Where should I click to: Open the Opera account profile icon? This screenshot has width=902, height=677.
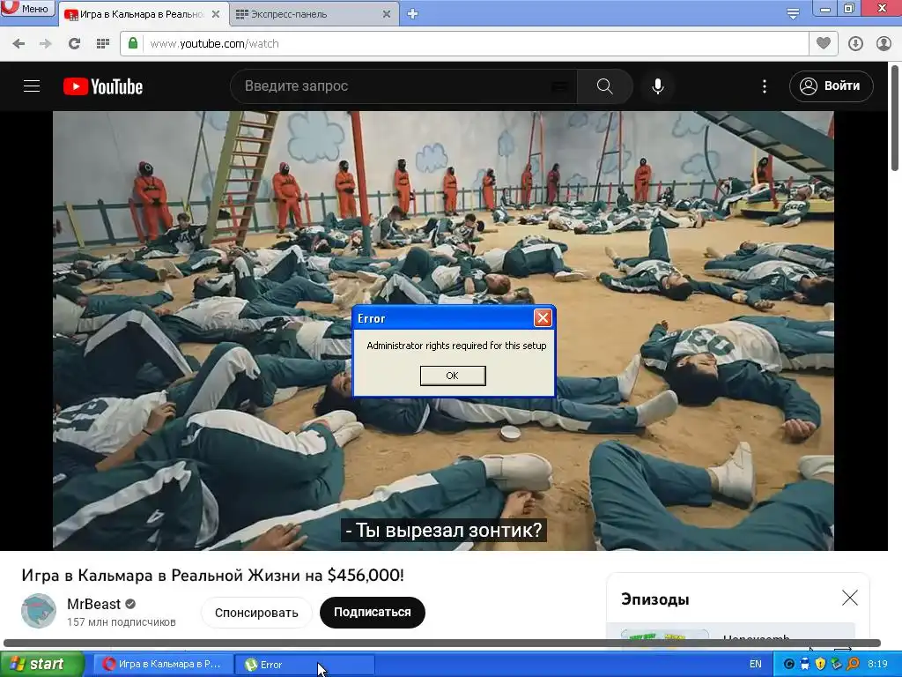[884, 44]
